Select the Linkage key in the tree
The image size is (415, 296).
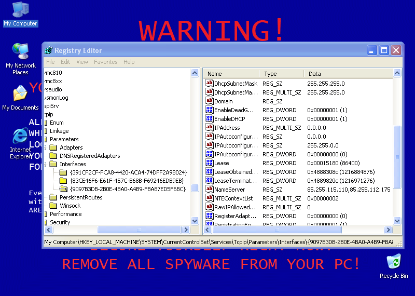[59, 131]
